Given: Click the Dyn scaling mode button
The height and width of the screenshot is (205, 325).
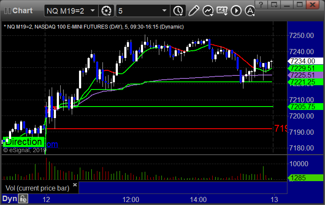Looking at the screenshot, I should click(x=9, y=199).
